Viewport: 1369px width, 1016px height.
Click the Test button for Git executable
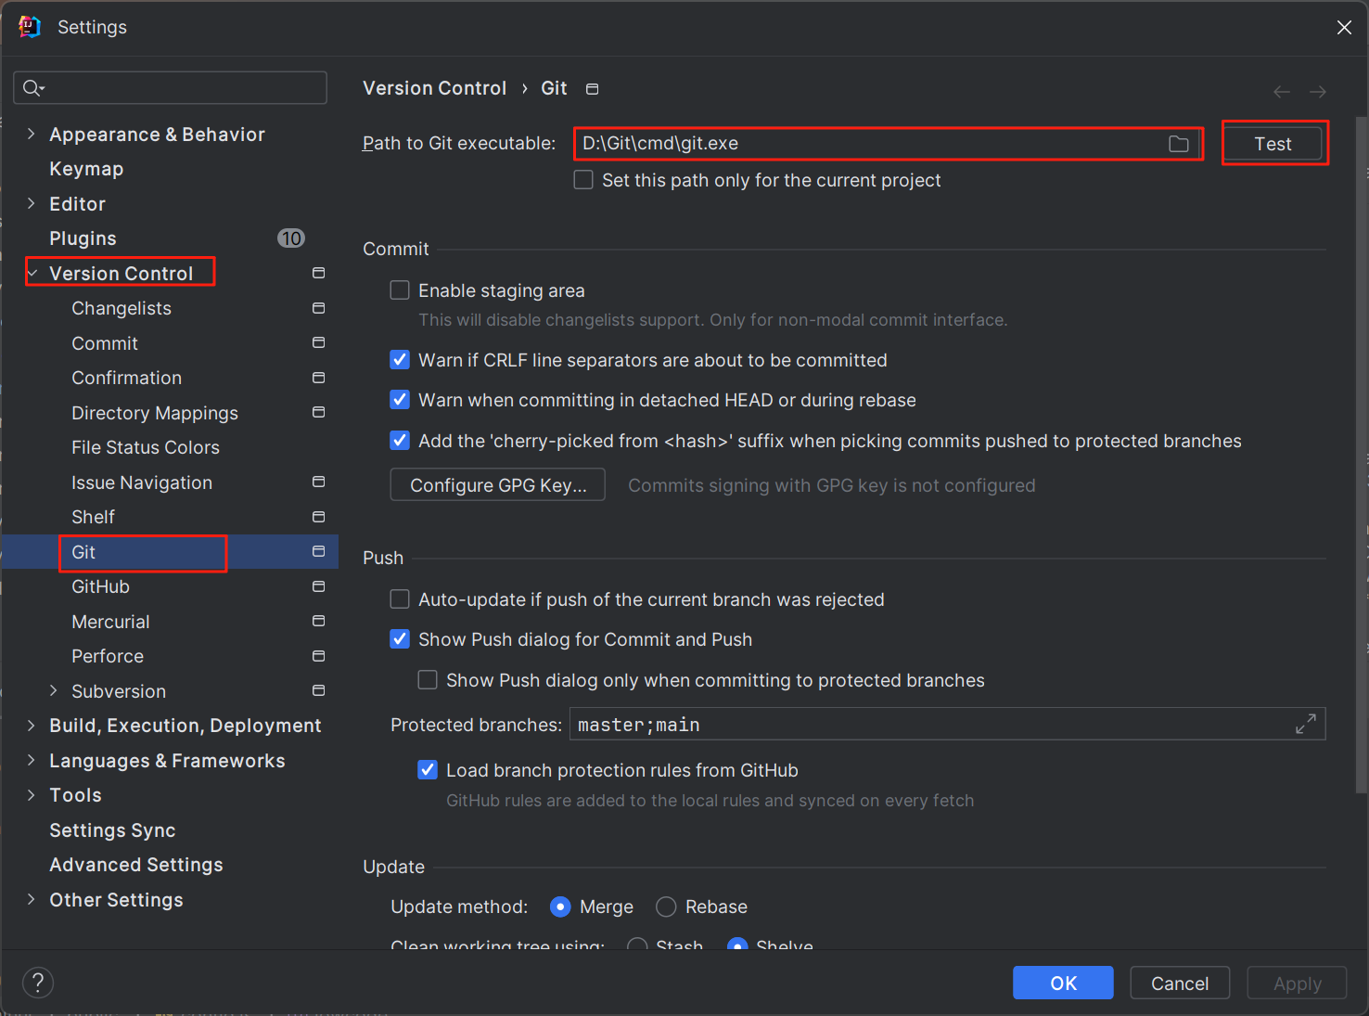[x=1273, y=144]
